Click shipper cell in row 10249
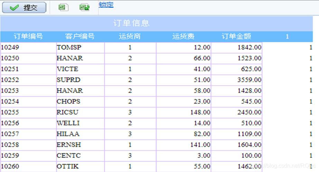Screen dimensions: 319x172 click(130, 48)
